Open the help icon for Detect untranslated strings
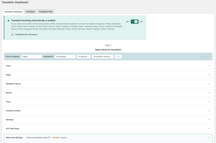The height and width of the screenshot is (143, 216). tap(49, 138)
